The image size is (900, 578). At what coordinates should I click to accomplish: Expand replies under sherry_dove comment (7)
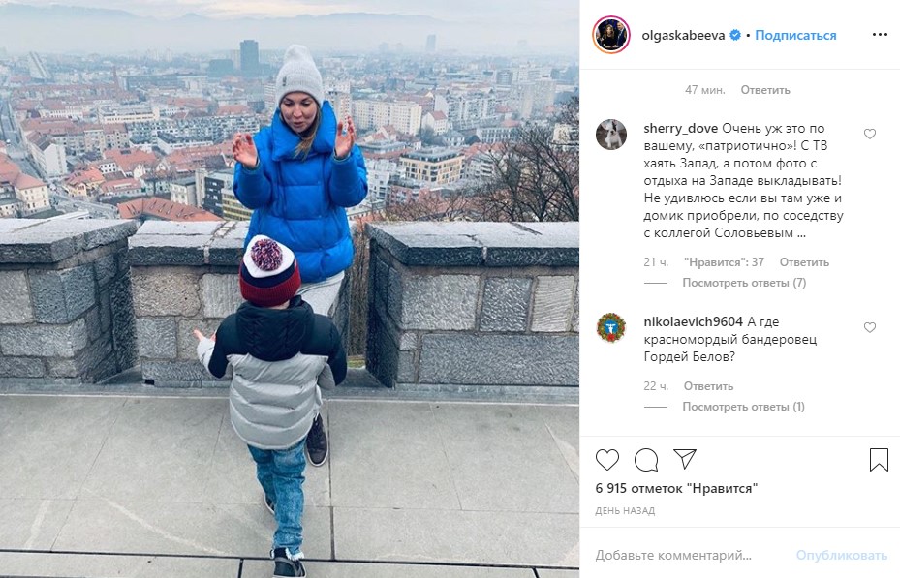coord(744,283)
